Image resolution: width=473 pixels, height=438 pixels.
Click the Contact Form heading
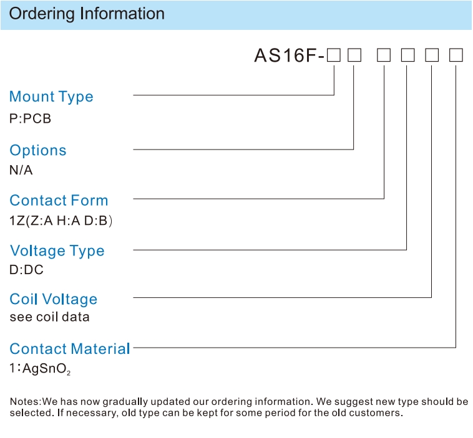[59, 201]
